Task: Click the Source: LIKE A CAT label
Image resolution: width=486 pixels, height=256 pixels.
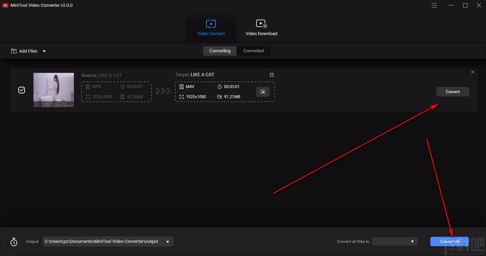Action: click(x=102, y=75)
